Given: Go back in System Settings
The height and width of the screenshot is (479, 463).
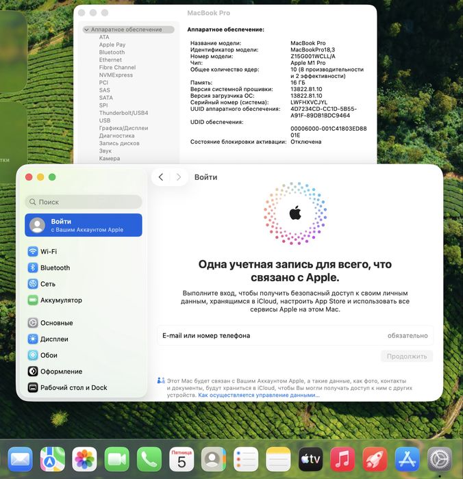Looking at the screenshot, I should click(161, 177).
